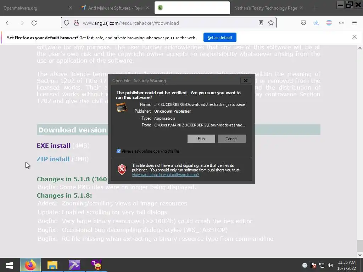The height and width of the screenshot is (272, 363).
Task: Click the vertical scrollbar thumb
Action: click(x=360, y=246)
